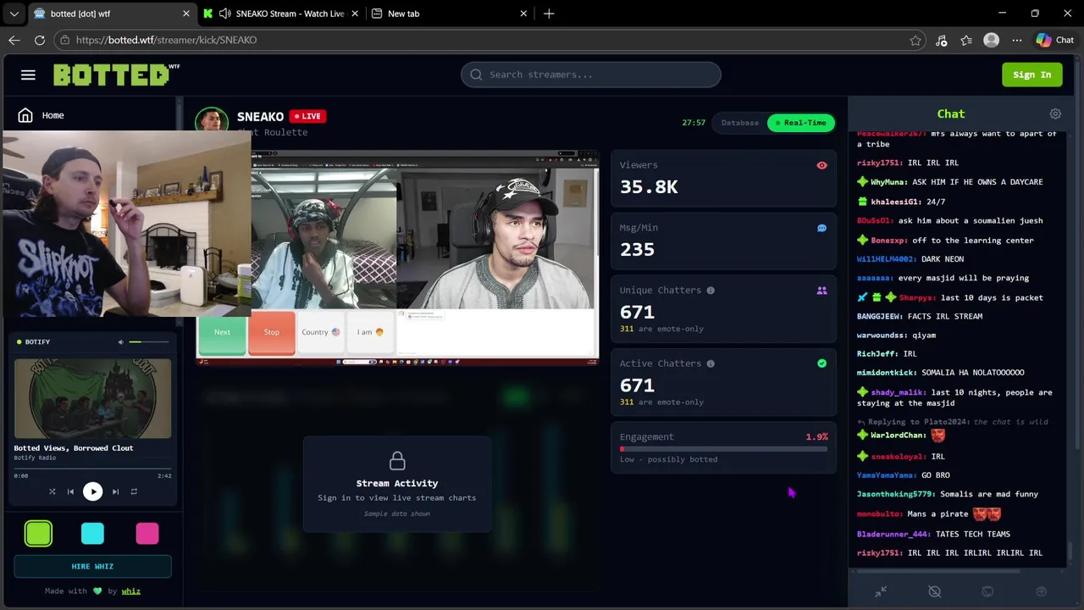Open browser profile avatar
The width and height of the screenshot is (1084, 610).
992,40
